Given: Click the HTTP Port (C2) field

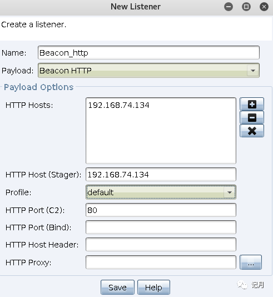Looking at the screenshot, I should [161, 210].
